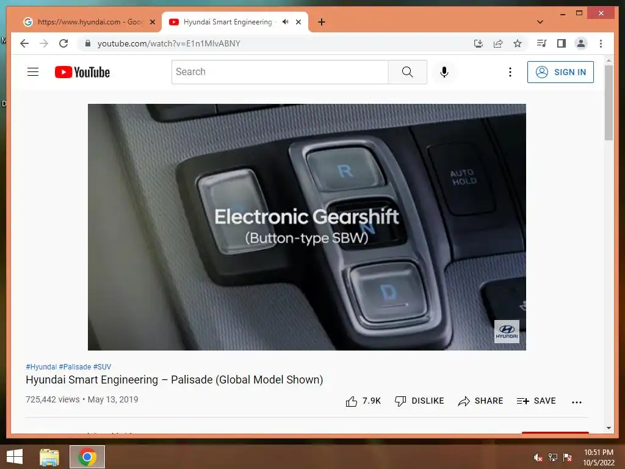
Task: Toggle the Chrome side panel
Action: click(562, 43)
